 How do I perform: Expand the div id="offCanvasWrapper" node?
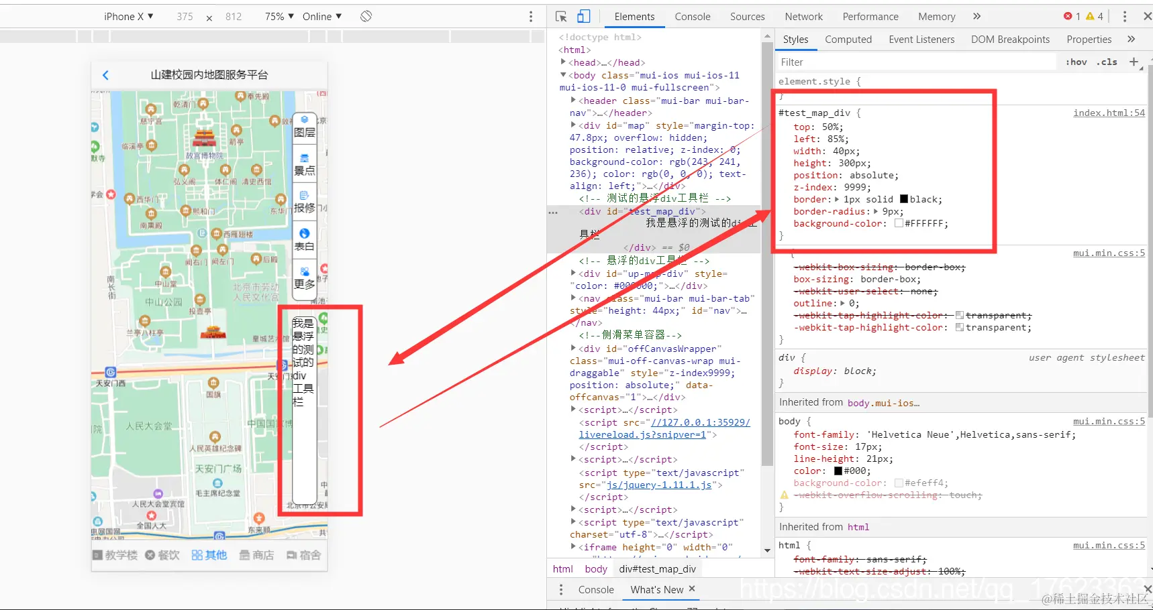pyautogui.click(x=573, y=349)
